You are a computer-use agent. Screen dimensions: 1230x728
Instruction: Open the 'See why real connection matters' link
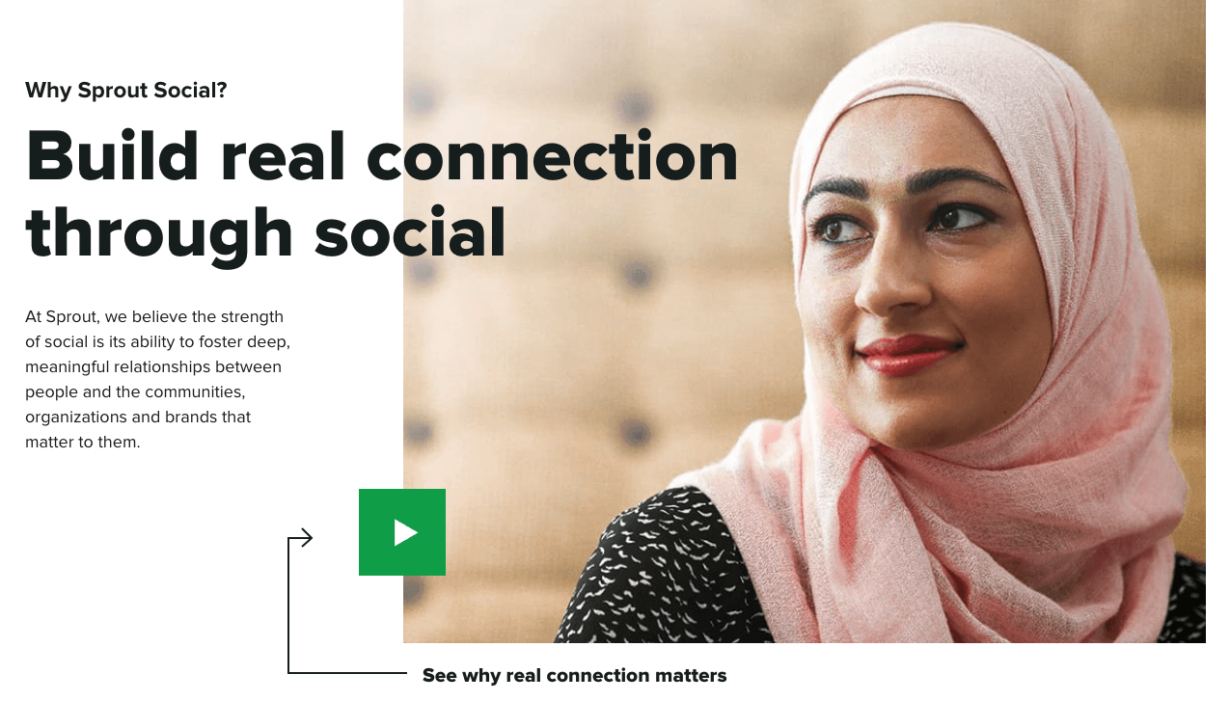click(x=574, y=675)
